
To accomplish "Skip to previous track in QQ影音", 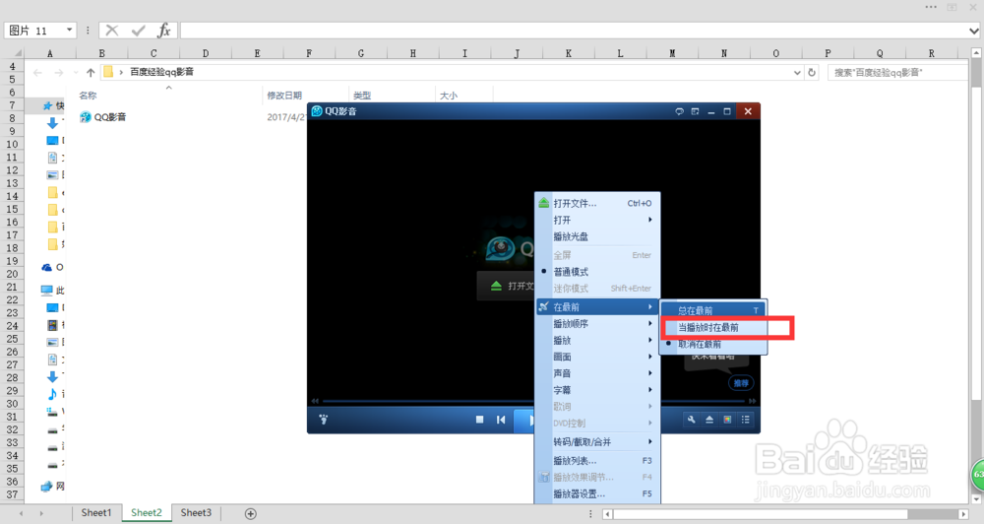I will 501,420.
